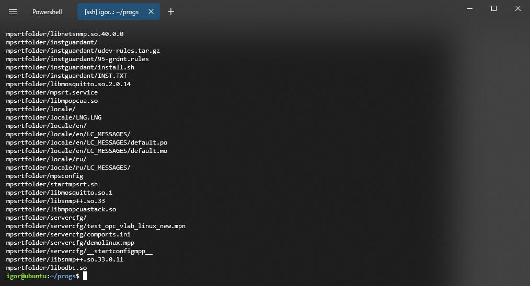Click the mpsrtfolder/locale/ directory line

[41, 109]
